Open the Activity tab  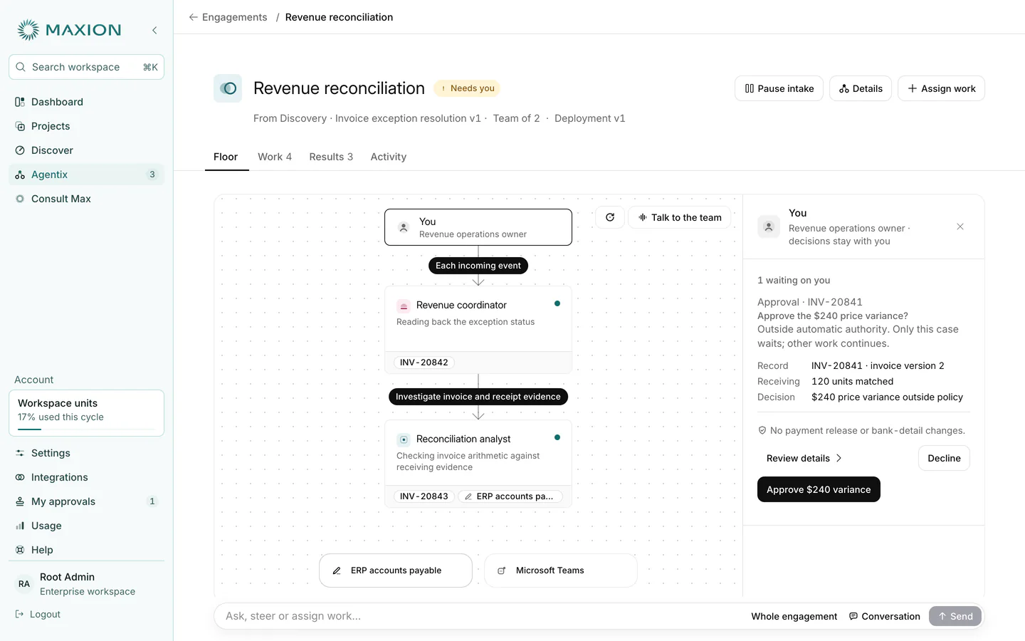[389, 157]
